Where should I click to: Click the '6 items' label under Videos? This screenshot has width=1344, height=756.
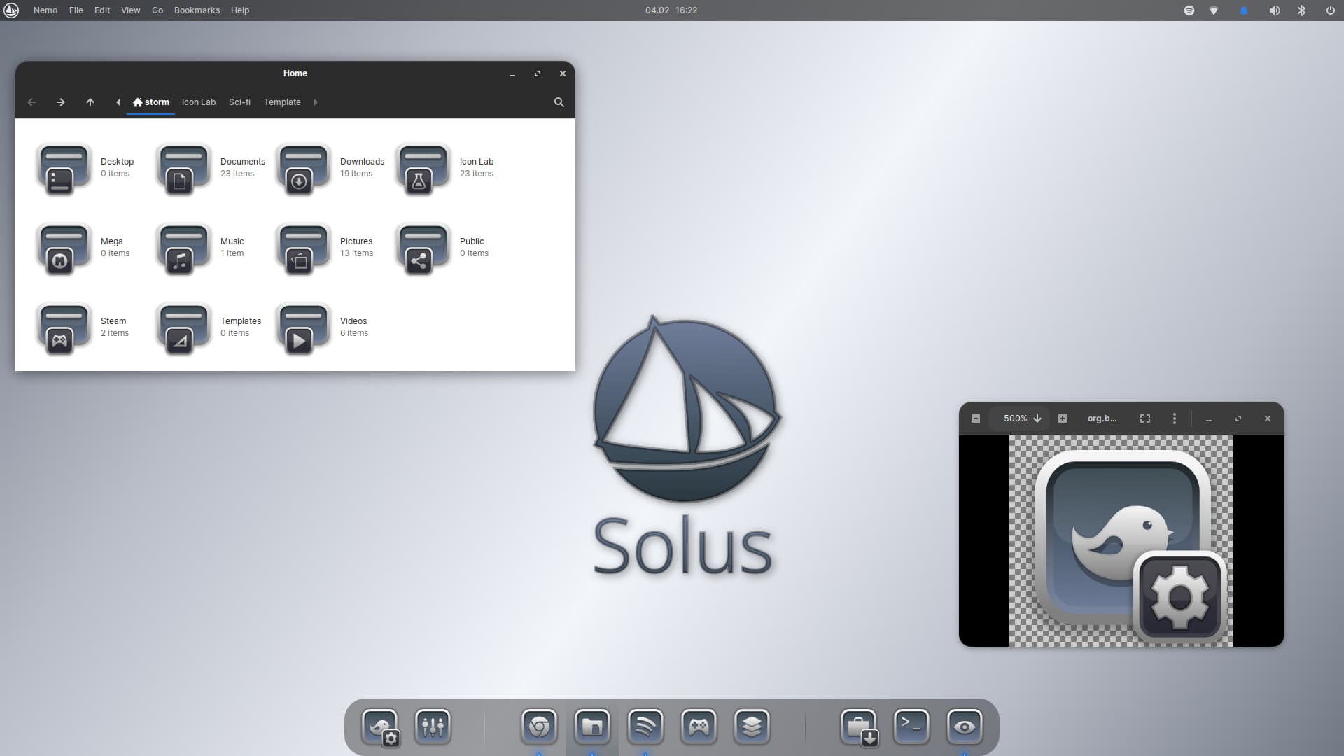tap(354, 333)
